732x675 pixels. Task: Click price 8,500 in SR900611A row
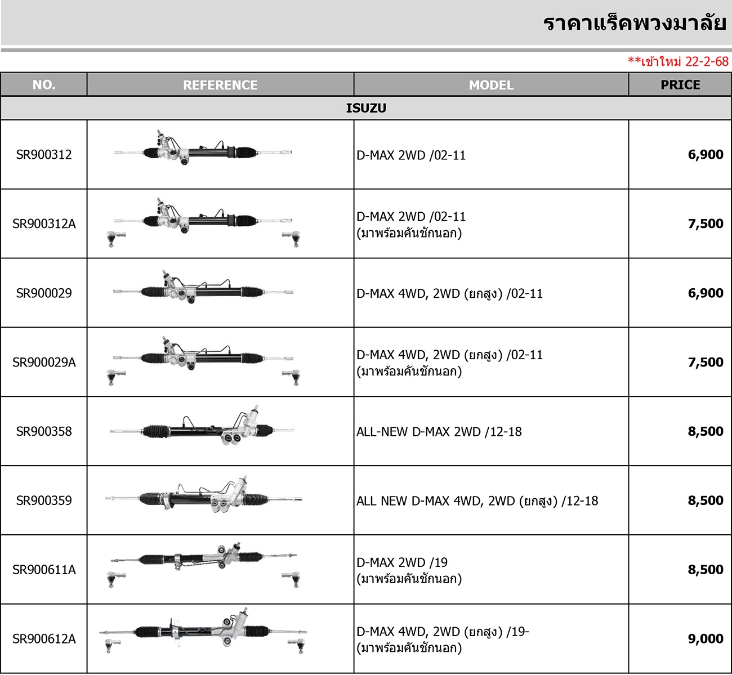706,570
